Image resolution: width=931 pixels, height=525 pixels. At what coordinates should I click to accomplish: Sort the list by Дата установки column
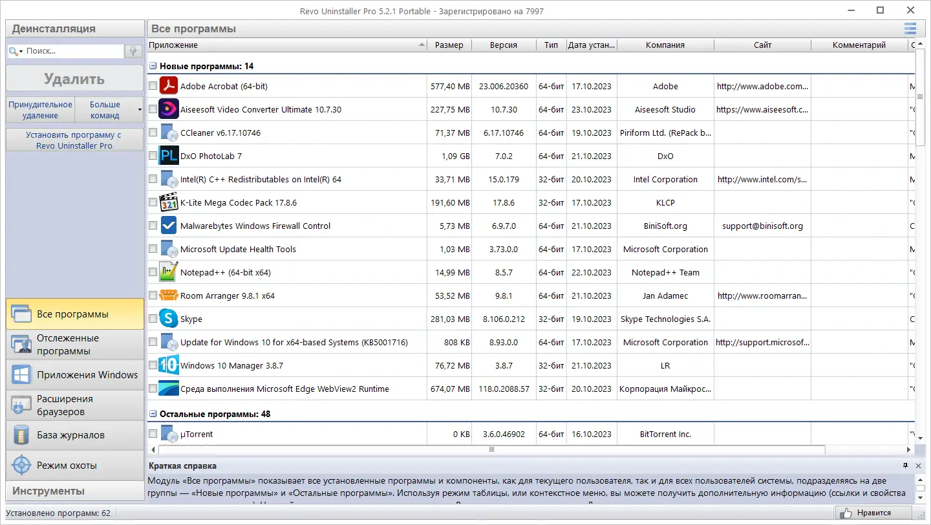[592, 45]
